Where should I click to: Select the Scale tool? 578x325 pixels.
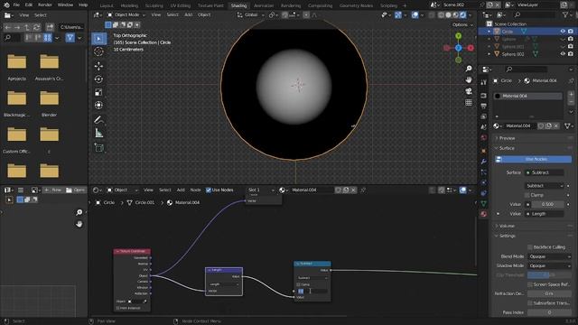(x=98, y=92)
